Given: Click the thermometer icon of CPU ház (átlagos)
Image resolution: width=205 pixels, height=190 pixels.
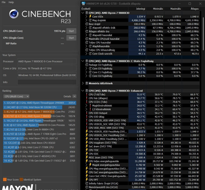Looking at the screenshot, I should tap(87, 98).
